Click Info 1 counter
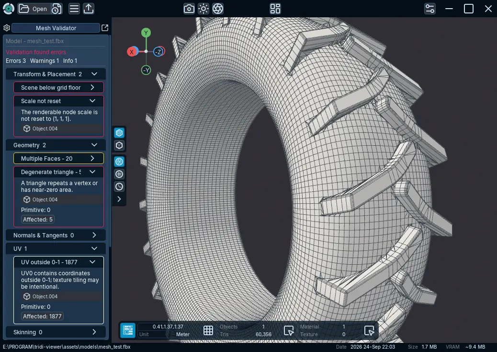 (70, 60)
